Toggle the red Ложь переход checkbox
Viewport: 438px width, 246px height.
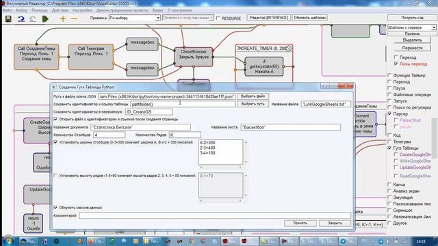click(396, 64)
